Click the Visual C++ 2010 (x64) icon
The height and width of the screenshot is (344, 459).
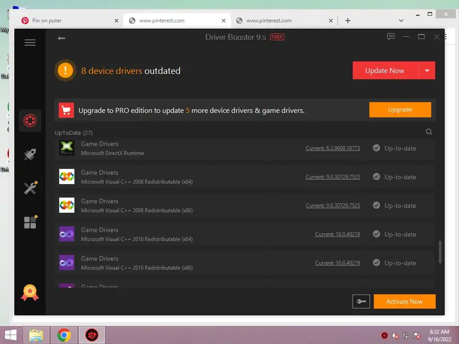(x=67, y=234)
